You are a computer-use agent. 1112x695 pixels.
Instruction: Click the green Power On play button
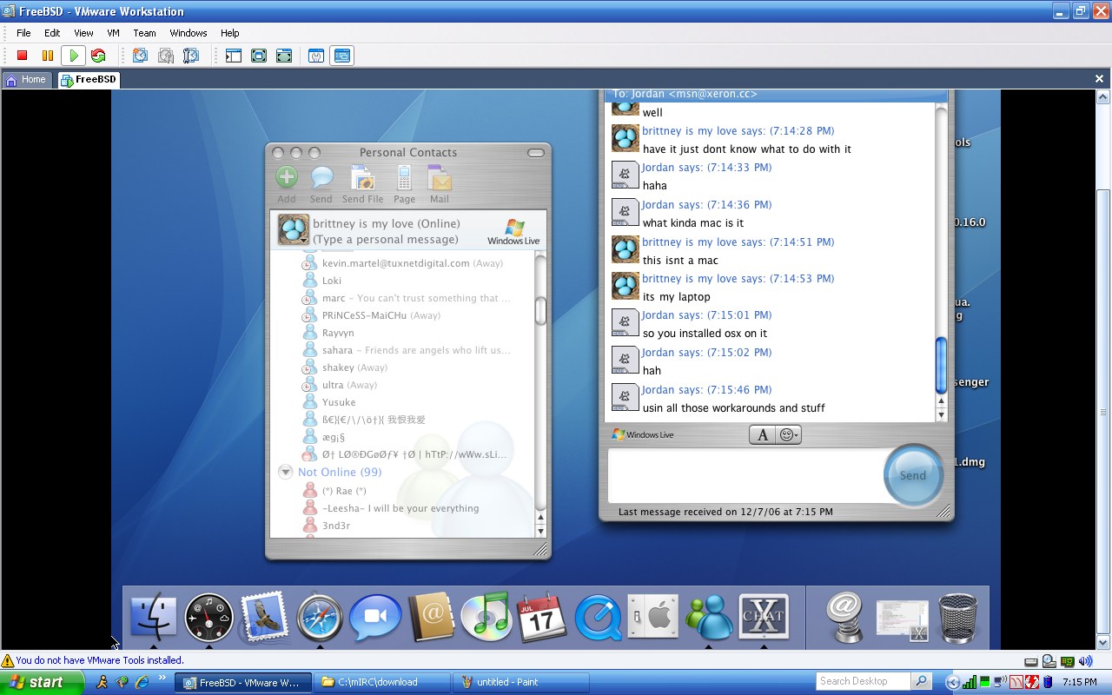click(x=73, y=56)
